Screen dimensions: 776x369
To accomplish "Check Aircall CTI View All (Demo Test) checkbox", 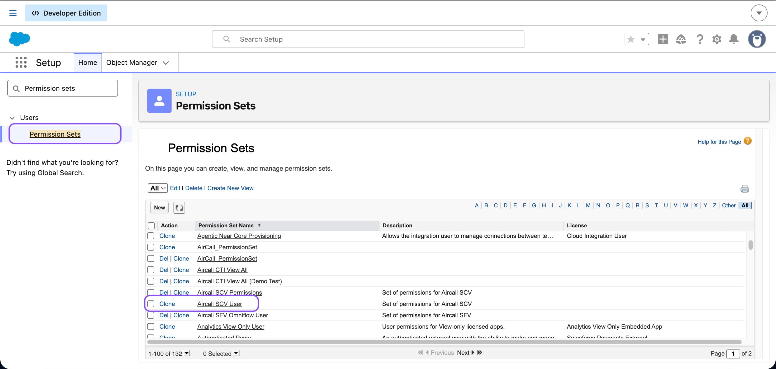I will 151,281.
